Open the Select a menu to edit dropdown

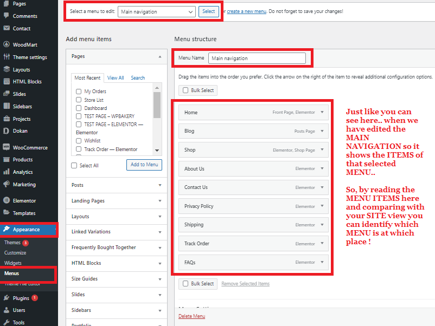(x=156, y=11)
